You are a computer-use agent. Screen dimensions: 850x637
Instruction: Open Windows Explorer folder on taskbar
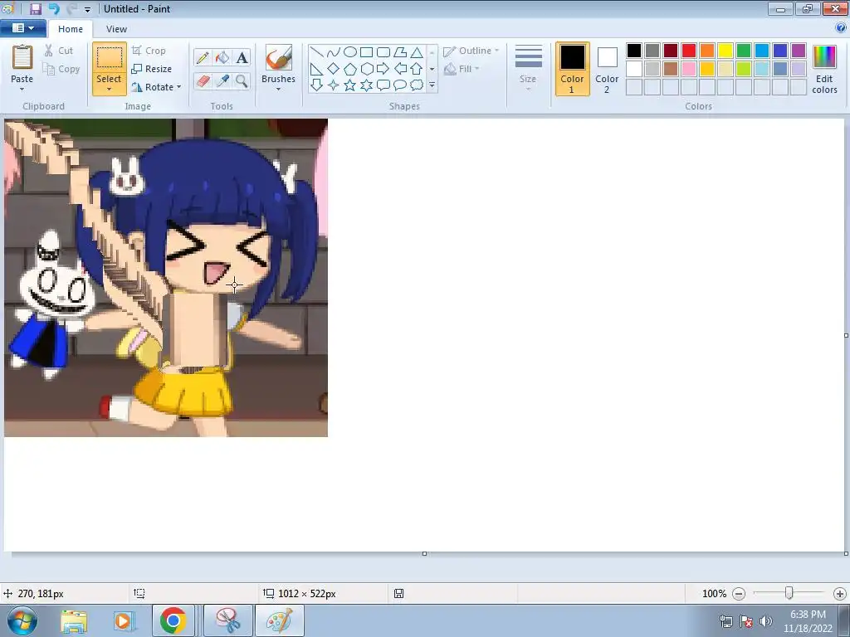(74, 620)
